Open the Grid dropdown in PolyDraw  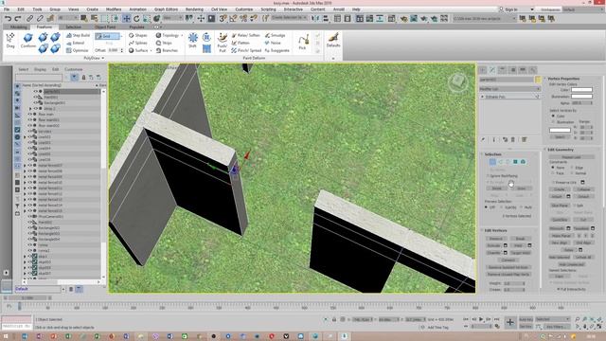click(x=122, y=36)
